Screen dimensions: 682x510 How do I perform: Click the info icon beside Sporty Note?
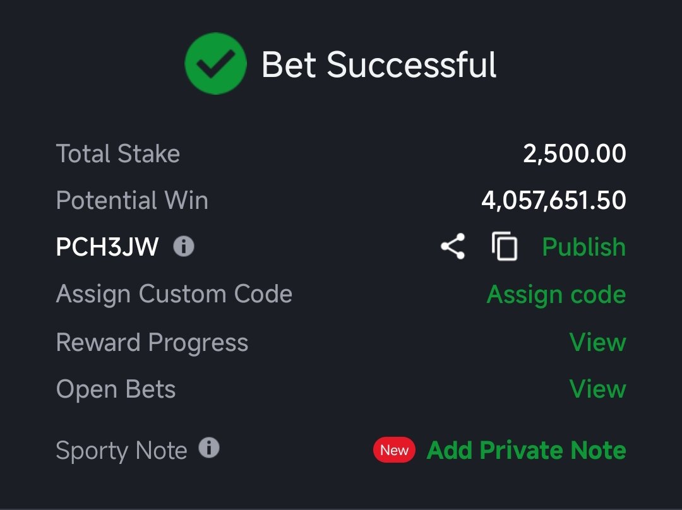click(x=209, y=448)
